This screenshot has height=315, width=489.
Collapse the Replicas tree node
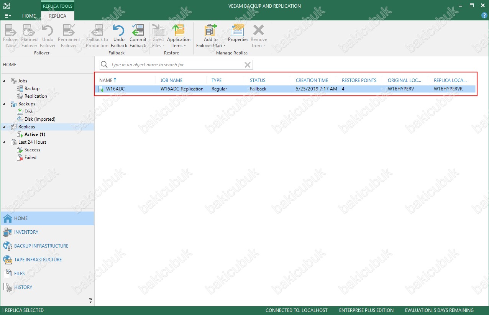click(4, 127)
